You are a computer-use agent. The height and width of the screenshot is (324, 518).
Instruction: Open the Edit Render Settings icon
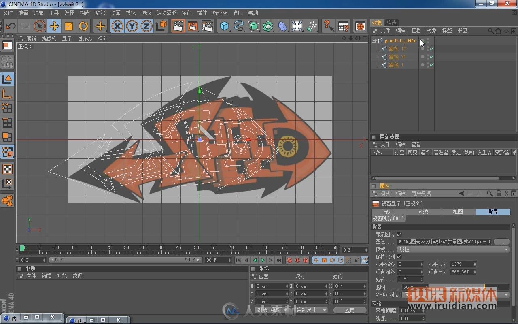tap(207, 26)
